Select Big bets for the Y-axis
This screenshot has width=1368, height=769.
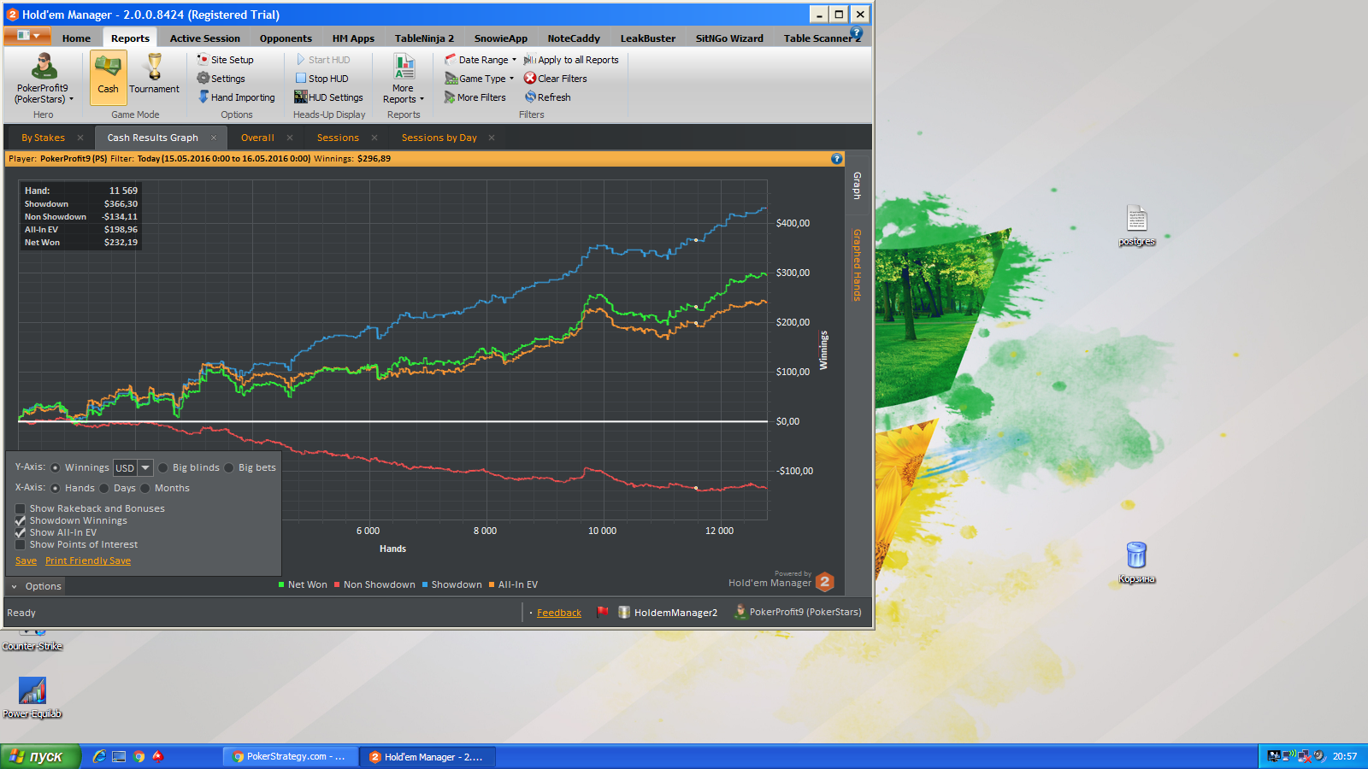(x=229, y=467)
